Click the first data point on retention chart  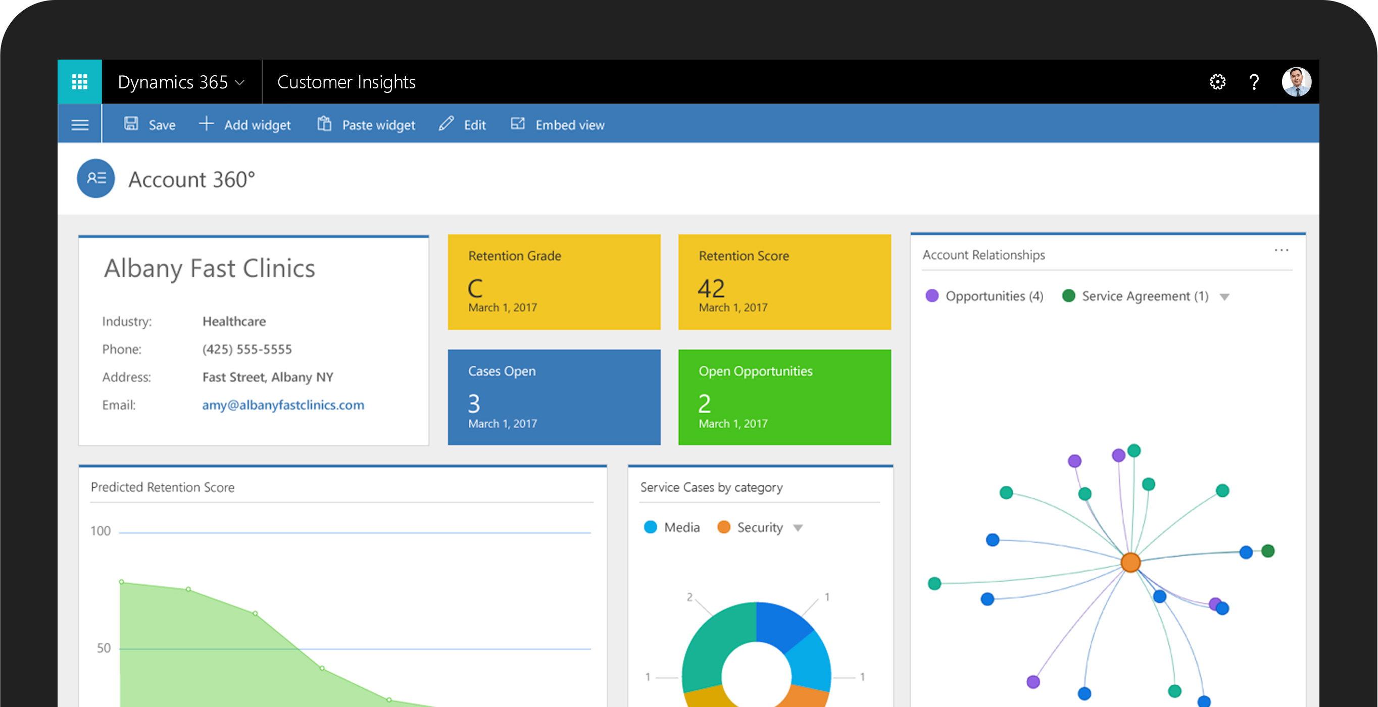point(122,581)
